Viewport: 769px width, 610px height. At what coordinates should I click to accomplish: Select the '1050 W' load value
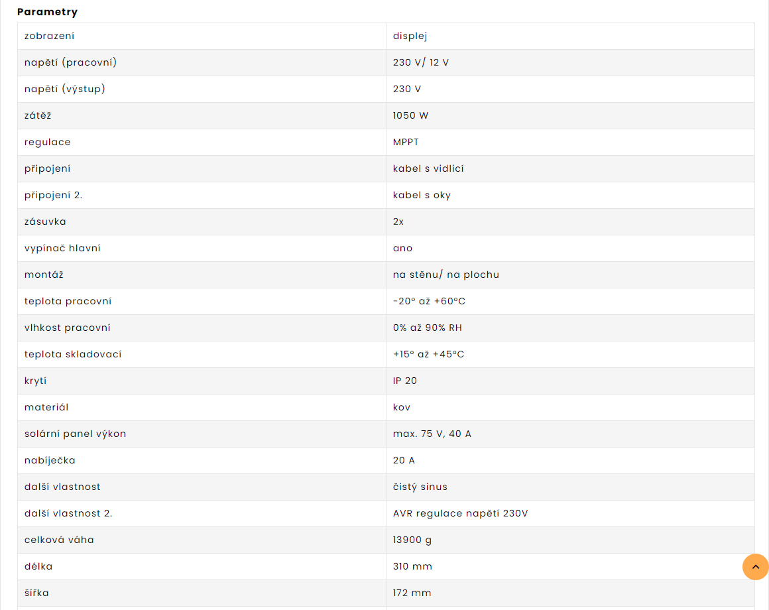[410, 115]
